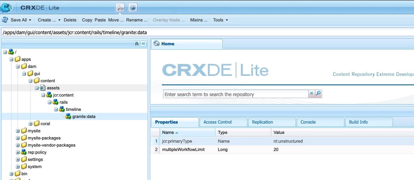
Task: Switch to the Replication tab
Action: [272, 122]
